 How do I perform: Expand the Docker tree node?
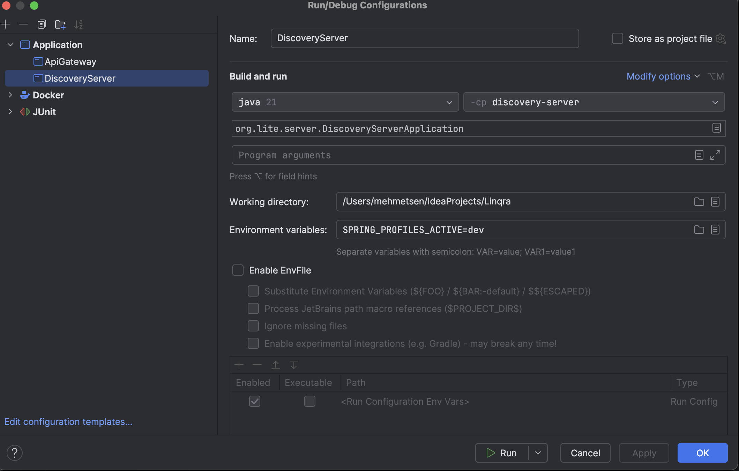click(x=10, y=95)
